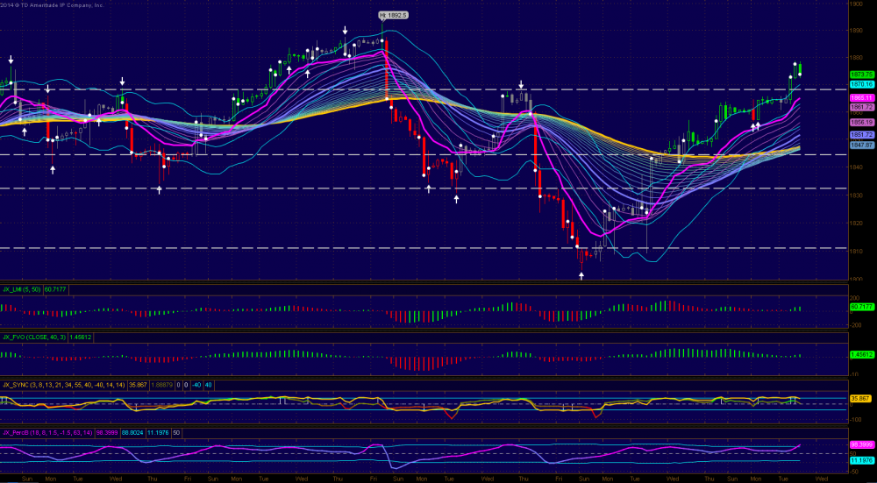The height and width of the screenshot is (483, 877).
Task: Click the white down arrow below the Hi bubble
Action: click(x=382, y=28)
